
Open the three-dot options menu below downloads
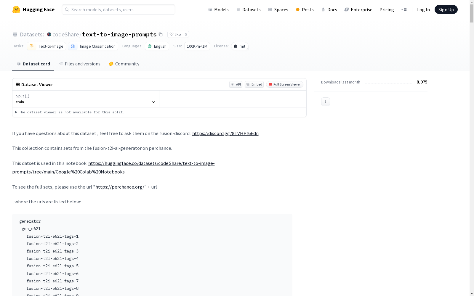point(326,102)
